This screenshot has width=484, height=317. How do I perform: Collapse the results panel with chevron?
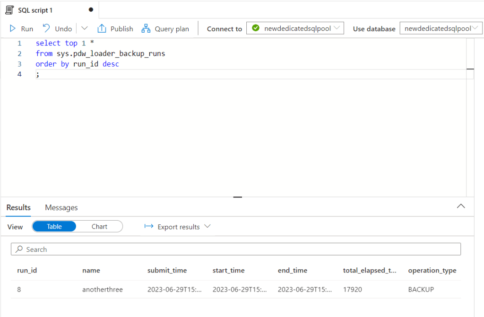click(x=461, y=206)
